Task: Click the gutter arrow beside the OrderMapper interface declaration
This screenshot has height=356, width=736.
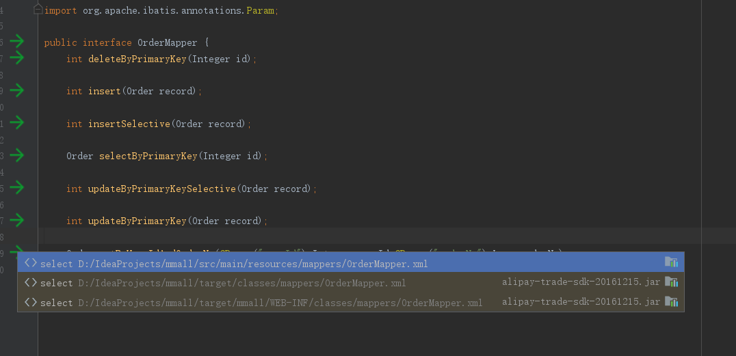Action: click(16, 42)
